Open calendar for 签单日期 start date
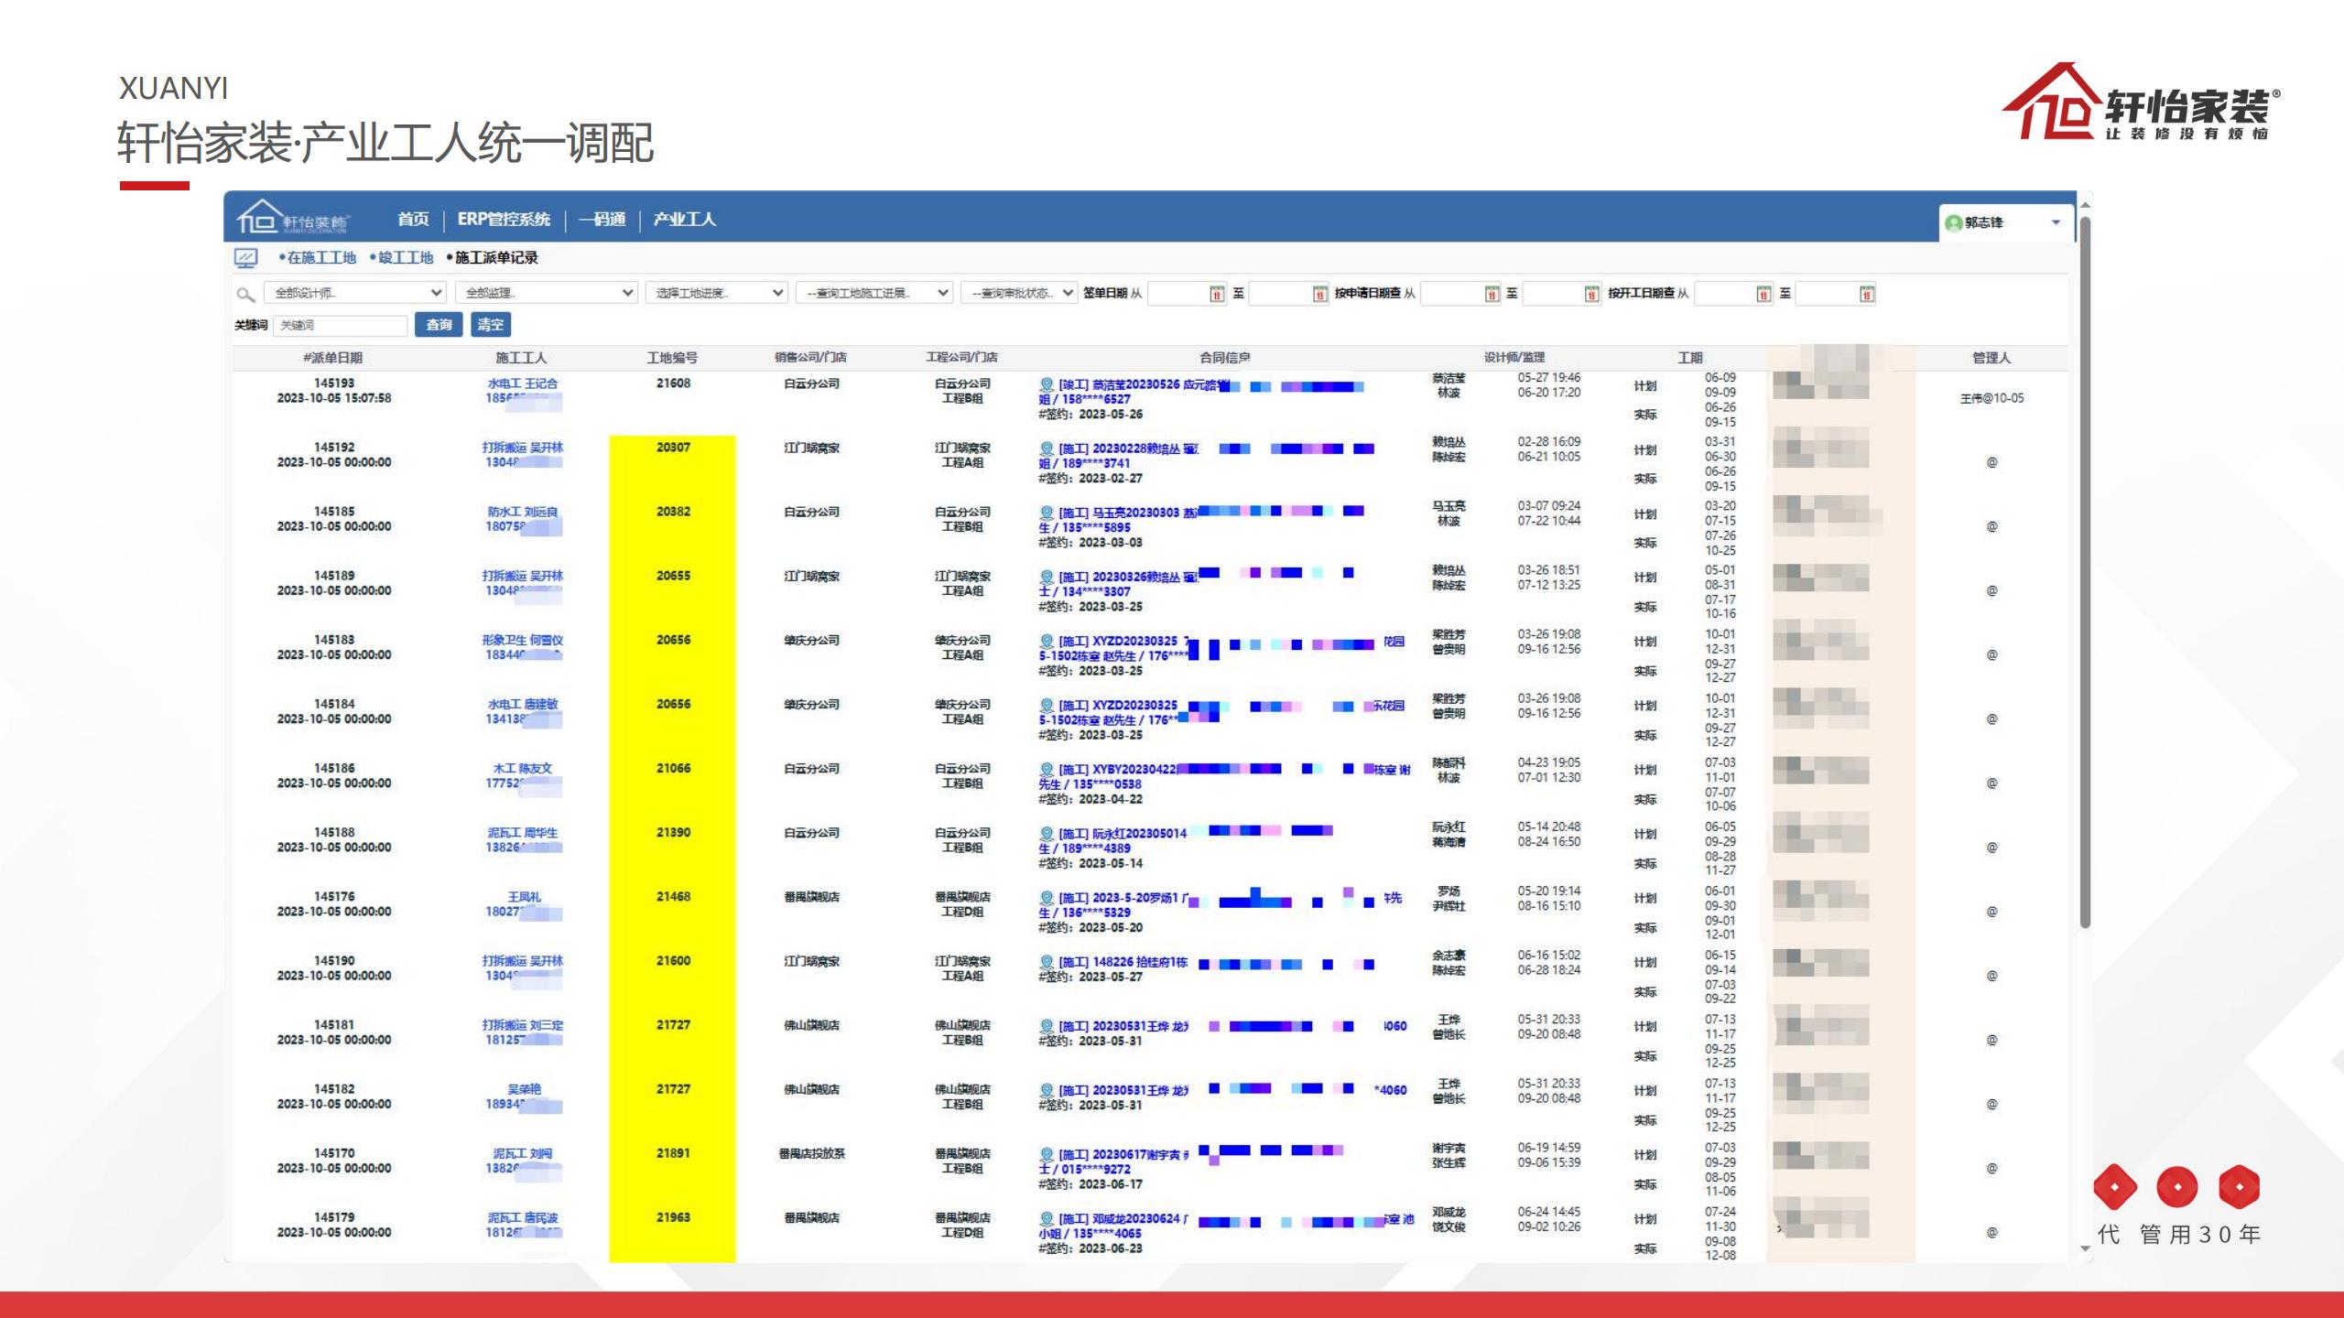Viewport: 2344px width, 1318px height. (1217, 294)
